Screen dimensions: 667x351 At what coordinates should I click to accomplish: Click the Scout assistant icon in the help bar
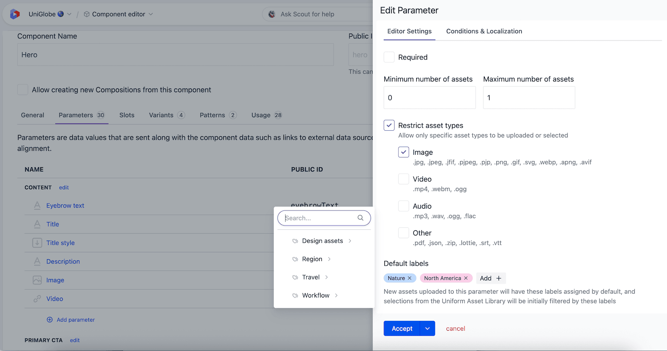tap(271, 14)
